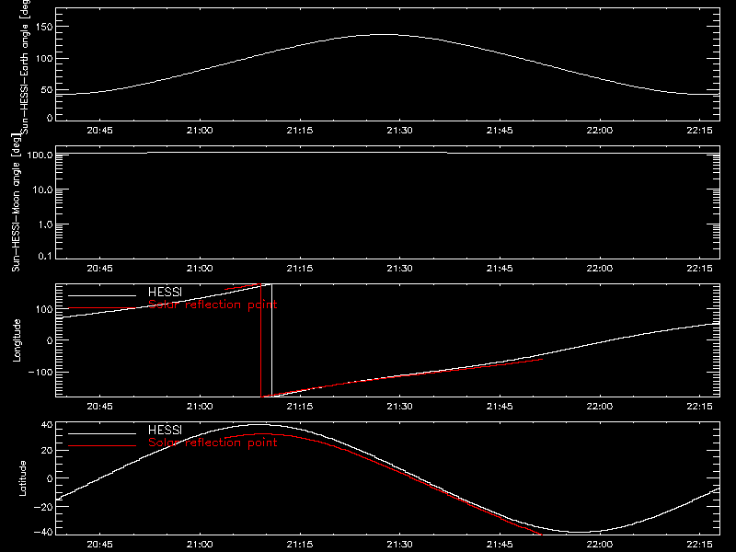Click red vertical wrap line in Longitude plot

[261, 340]
